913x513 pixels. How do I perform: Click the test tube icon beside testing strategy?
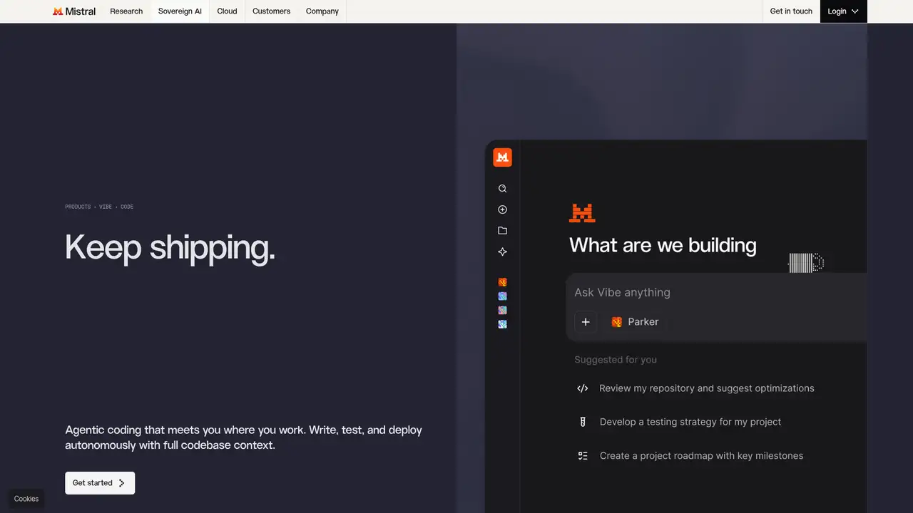coord(583,422)
